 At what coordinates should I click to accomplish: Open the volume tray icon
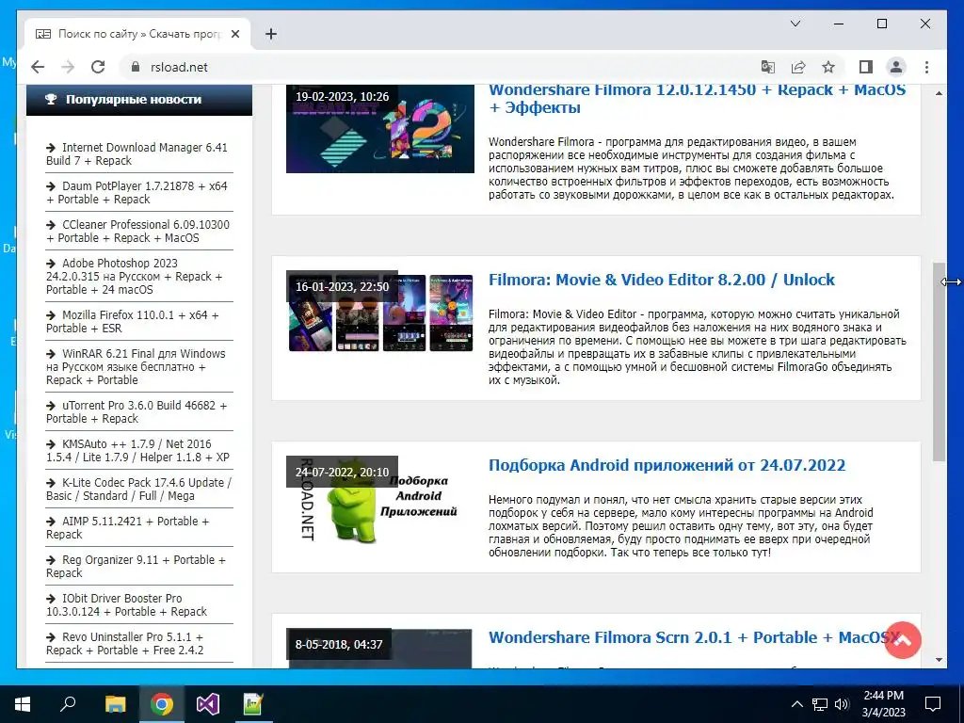point(842,704)
